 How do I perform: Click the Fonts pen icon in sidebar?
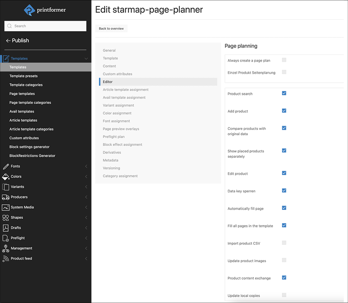coord(6,166)
